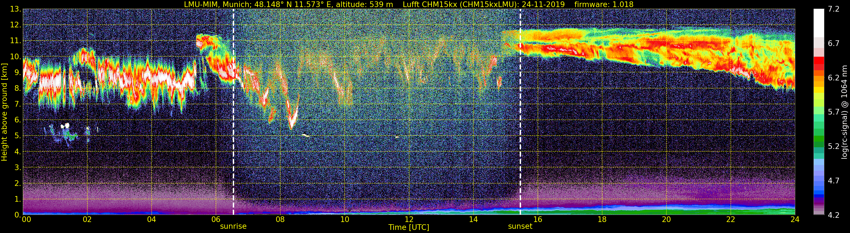
Task: Click the time tick label 08
Action: click(x=280, y=219)
